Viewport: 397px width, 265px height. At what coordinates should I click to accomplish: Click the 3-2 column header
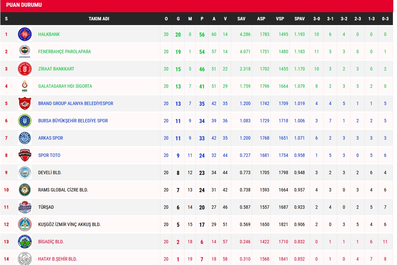click(x=344, y=19)
